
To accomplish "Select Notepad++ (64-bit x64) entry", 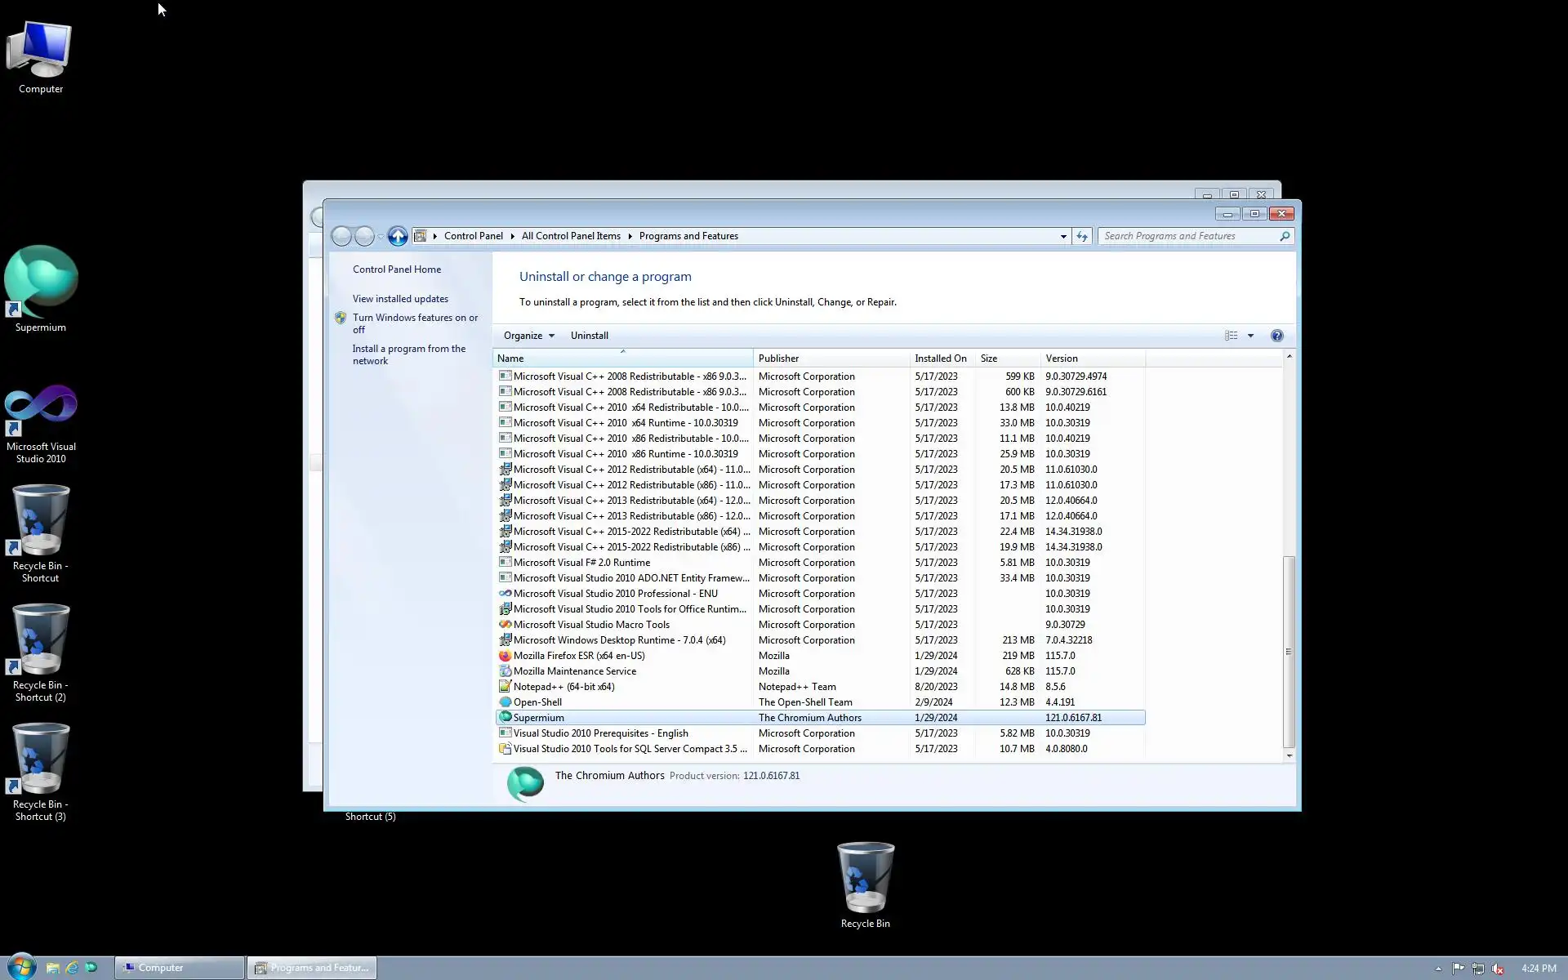I will [x=563, y=687].
